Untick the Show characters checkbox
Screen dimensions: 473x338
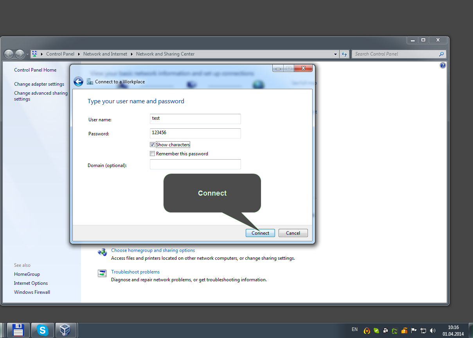pos(153,145)
